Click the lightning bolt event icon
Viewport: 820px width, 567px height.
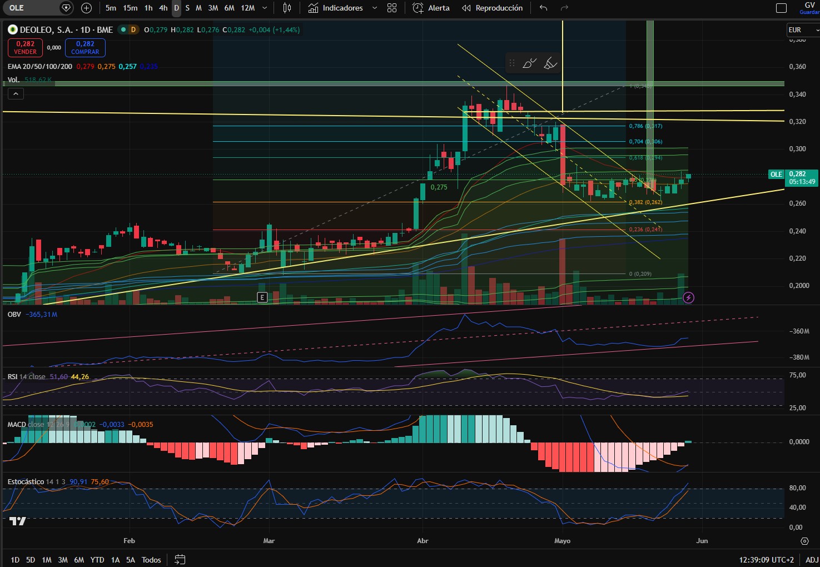click(688, 297)
